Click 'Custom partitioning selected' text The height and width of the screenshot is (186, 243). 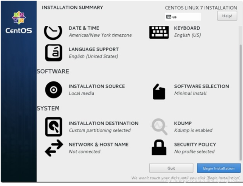[x=100, y=130]
